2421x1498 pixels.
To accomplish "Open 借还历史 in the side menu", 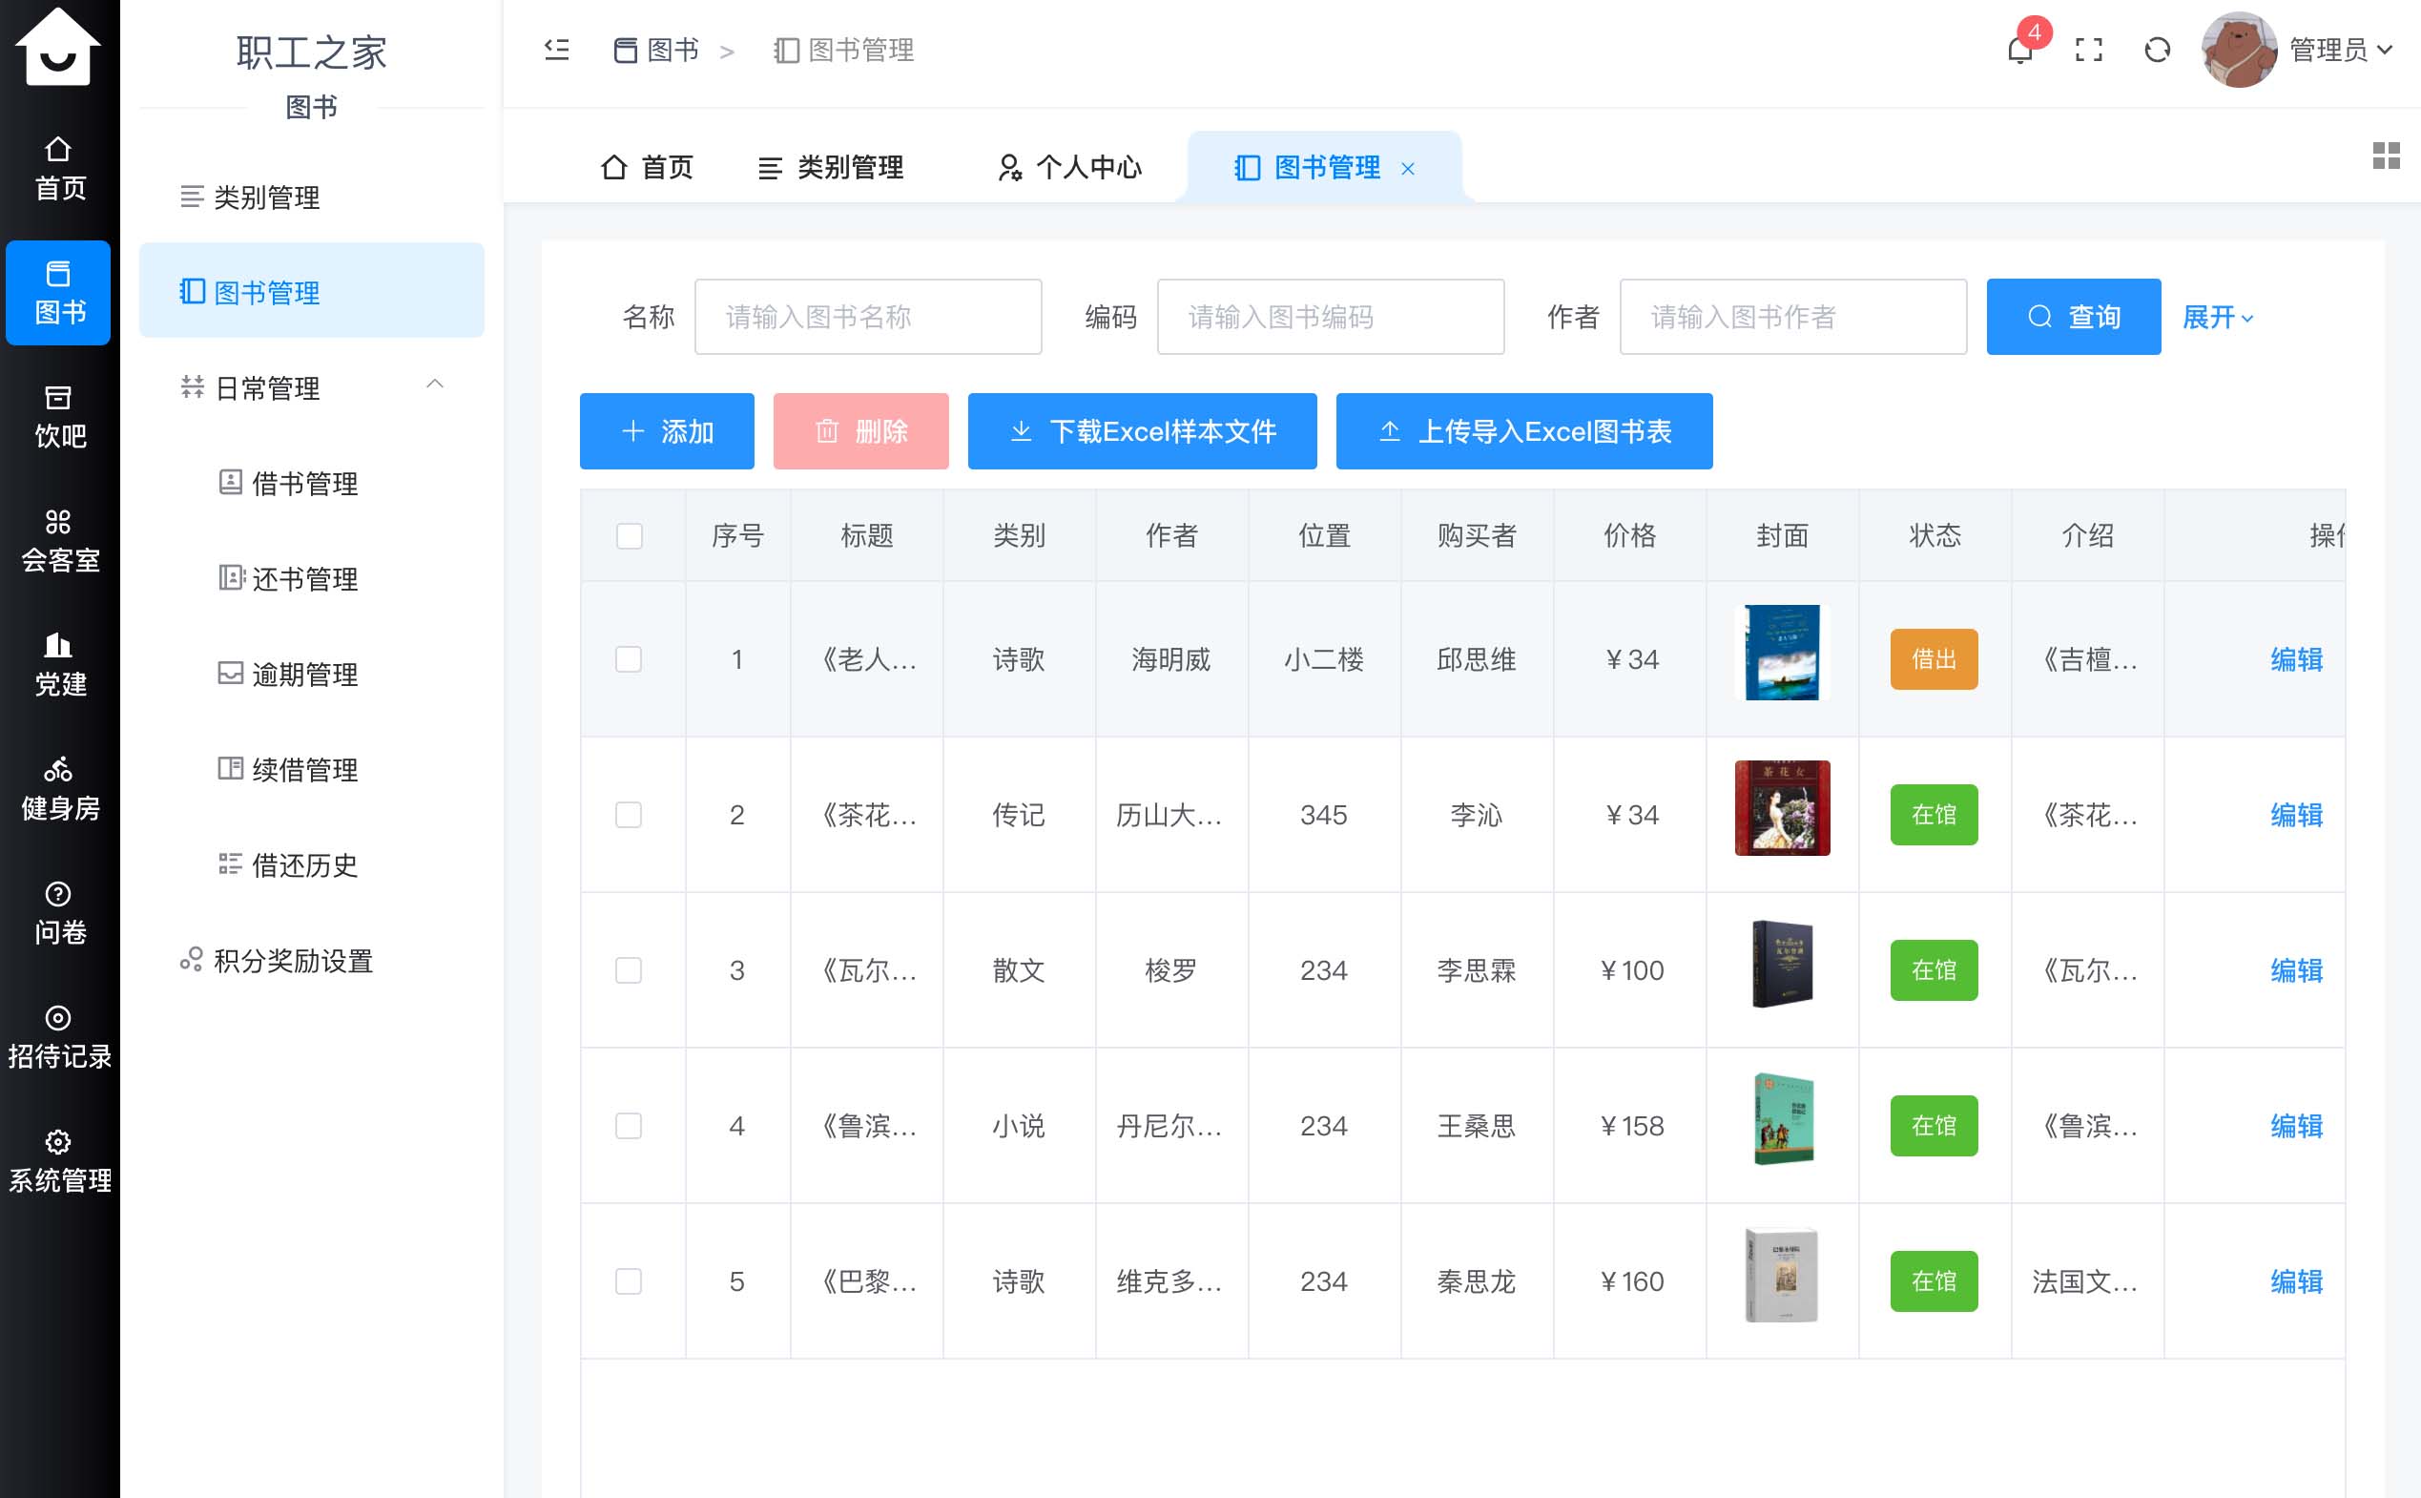I will 312,864.
